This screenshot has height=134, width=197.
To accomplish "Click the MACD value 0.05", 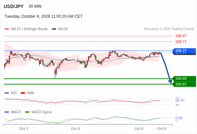I will [179, 118].
